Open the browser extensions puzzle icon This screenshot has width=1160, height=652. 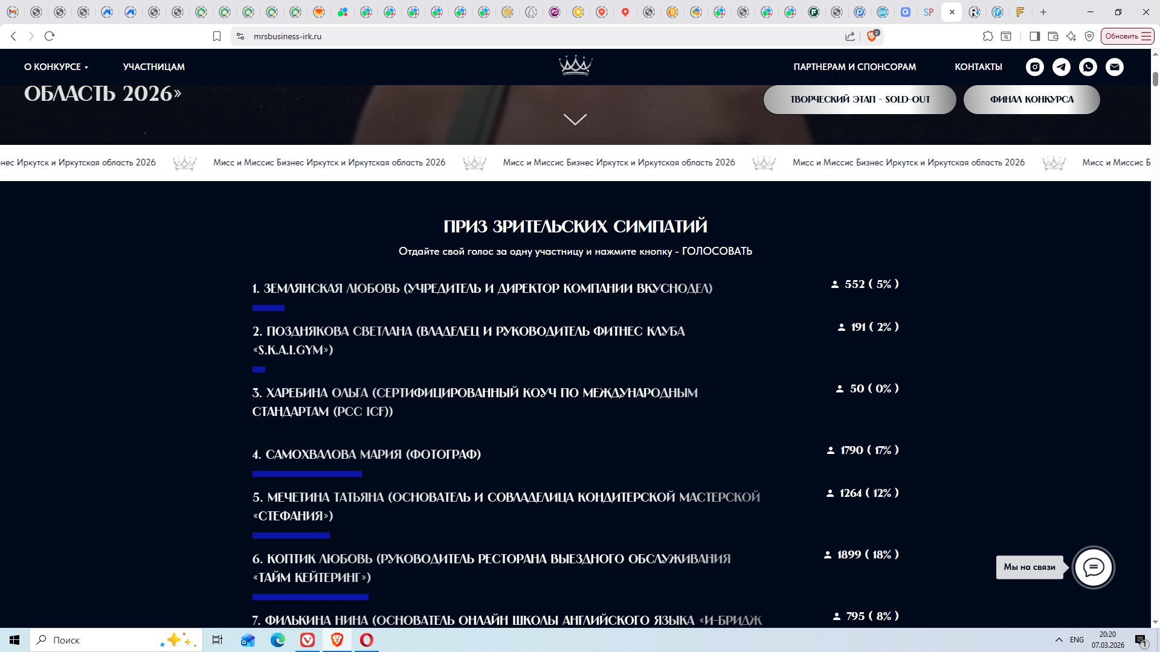(988, 36)
